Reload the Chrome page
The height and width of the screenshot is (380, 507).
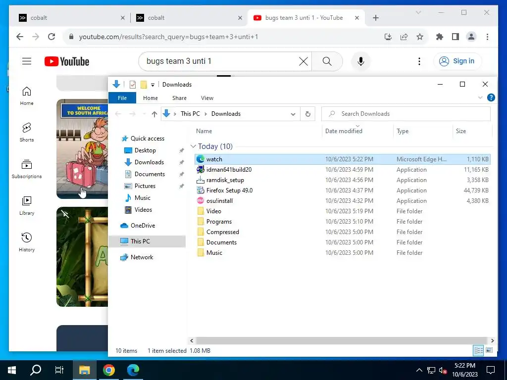(51, 37)
